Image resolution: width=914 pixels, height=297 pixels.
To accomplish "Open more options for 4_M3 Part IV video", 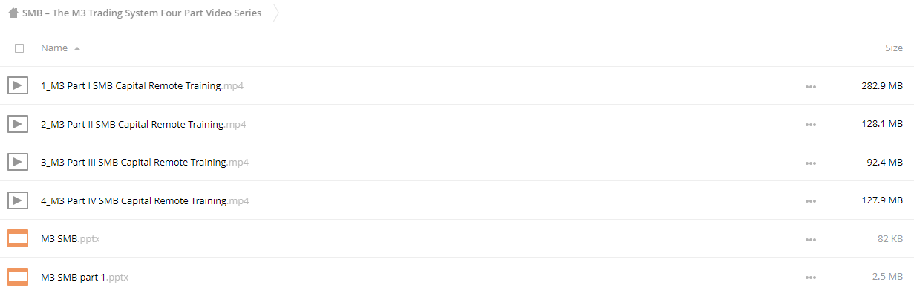I will [810, 201].
